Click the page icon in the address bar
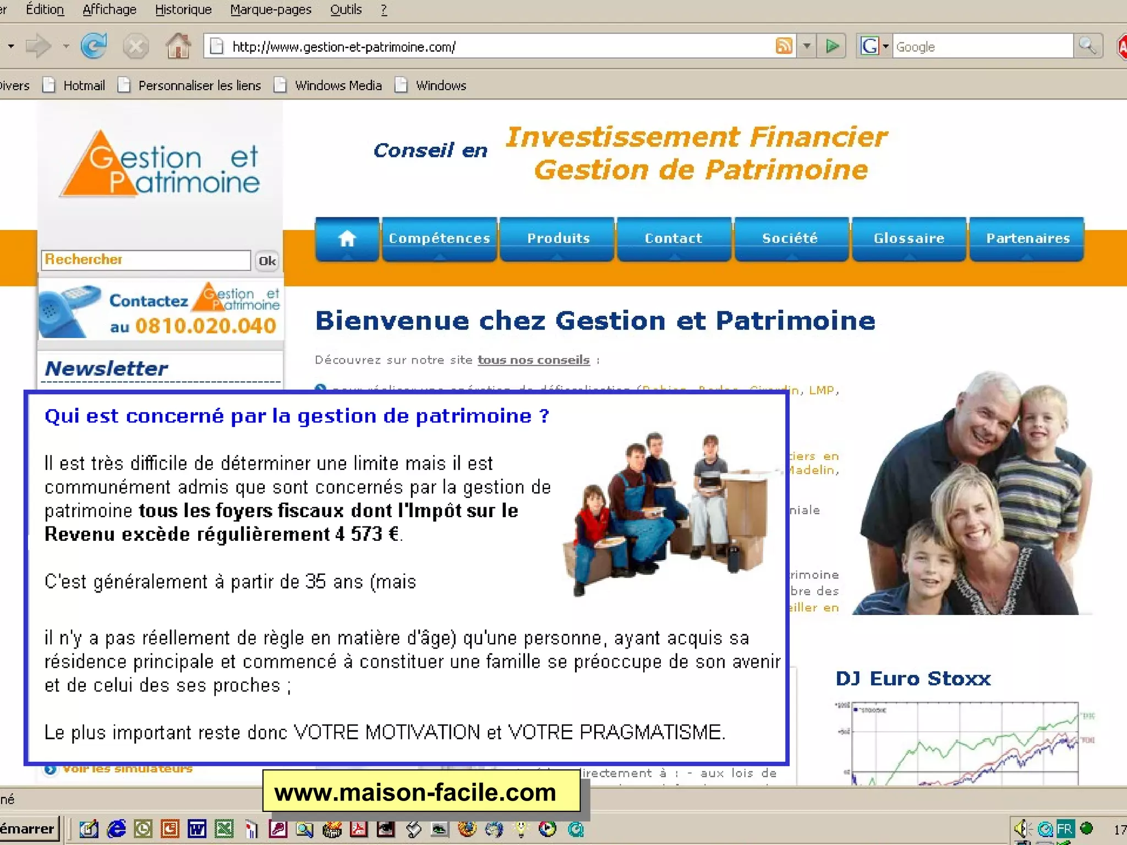 (x=217, y=46)
